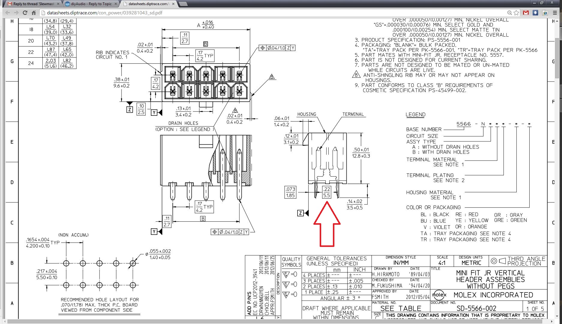Open the IE Tab extension icon
Image resolution: width=562 pixels, height=324 pixels.
coord(545,13)
